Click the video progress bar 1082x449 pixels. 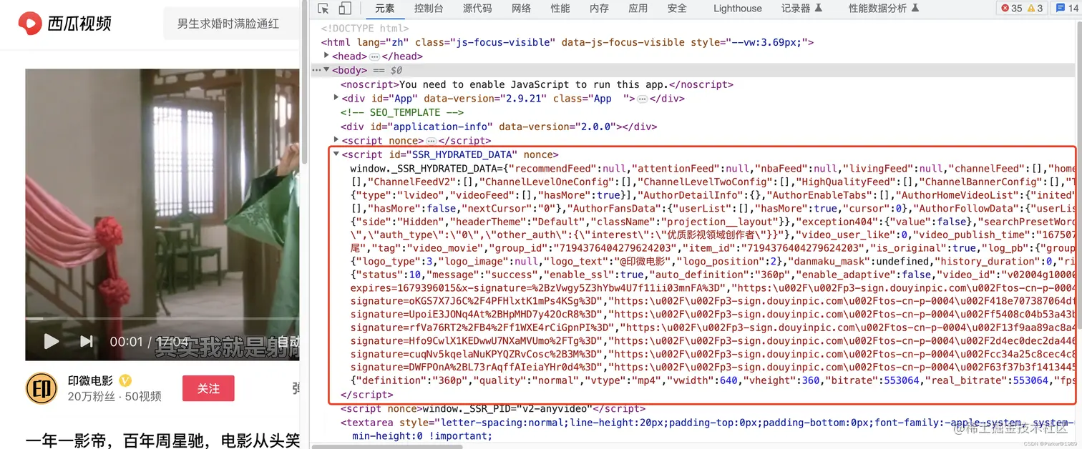click(162, 318)
